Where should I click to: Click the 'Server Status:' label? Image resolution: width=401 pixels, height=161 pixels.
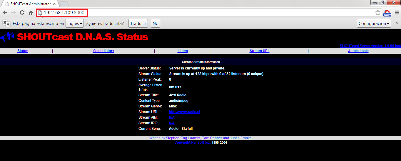pos(150,68)
